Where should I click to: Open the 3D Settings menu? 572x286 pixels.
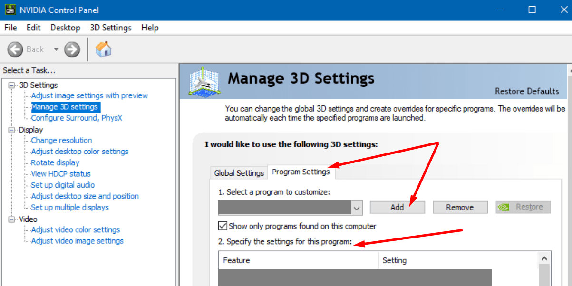click(x=111, y=28)
